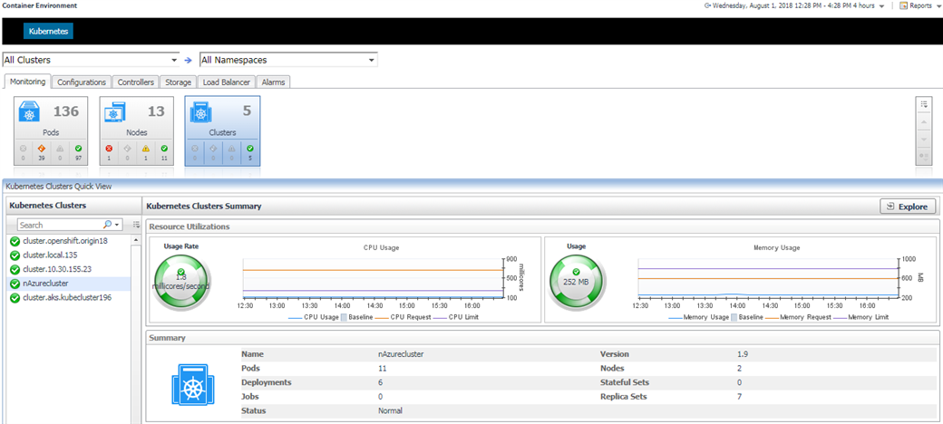Filter Nodes by fatal red X icon

click(x=109, y=149)
